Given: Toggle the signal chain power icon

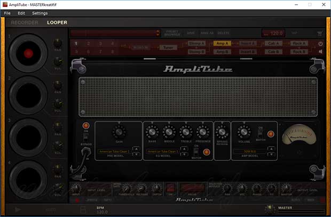Looking at the screenshot, I should (x=320, y=44).
